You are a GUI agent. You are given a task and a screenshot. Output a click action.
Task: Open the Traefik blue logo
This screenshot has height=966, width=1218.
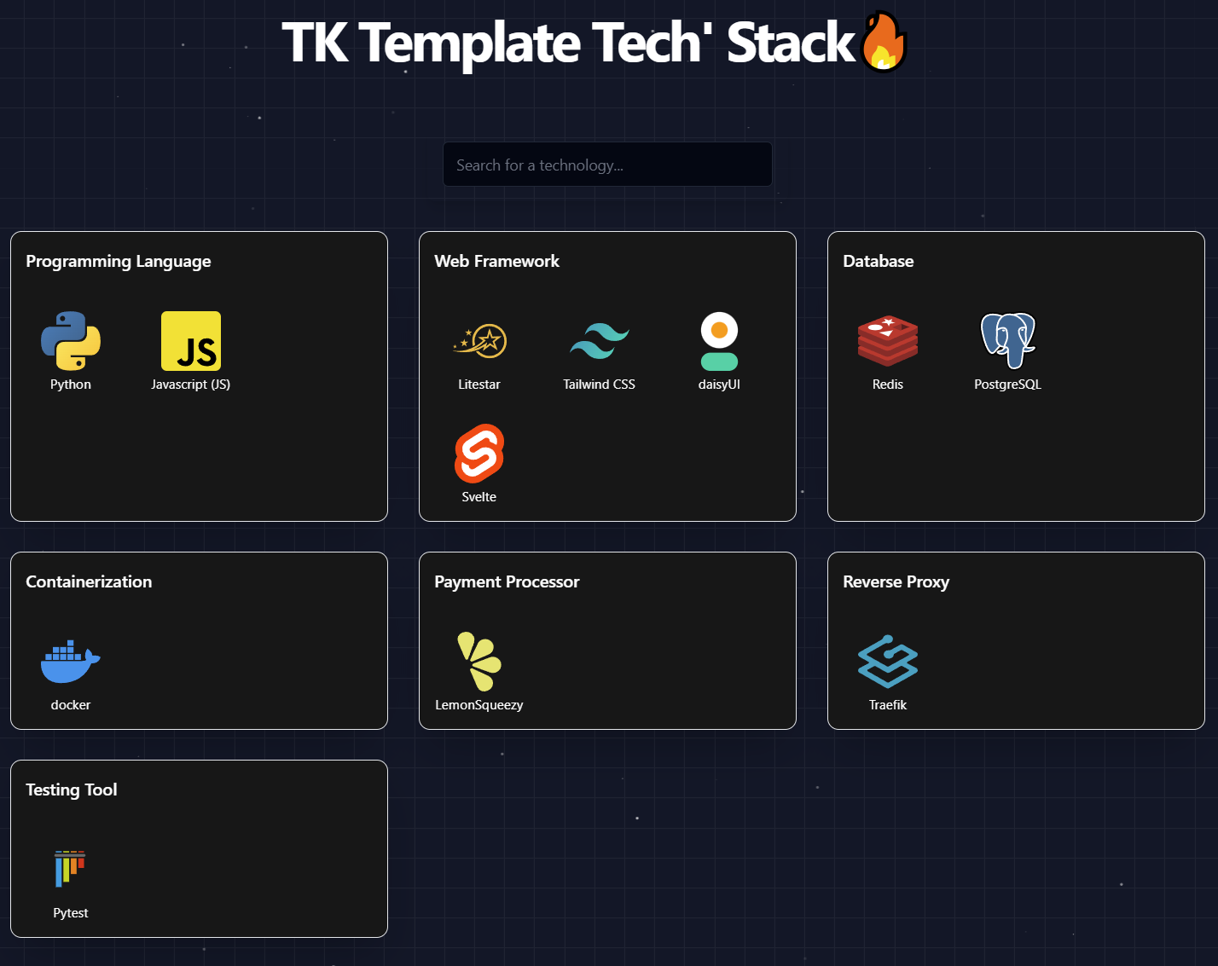[888, 662]
